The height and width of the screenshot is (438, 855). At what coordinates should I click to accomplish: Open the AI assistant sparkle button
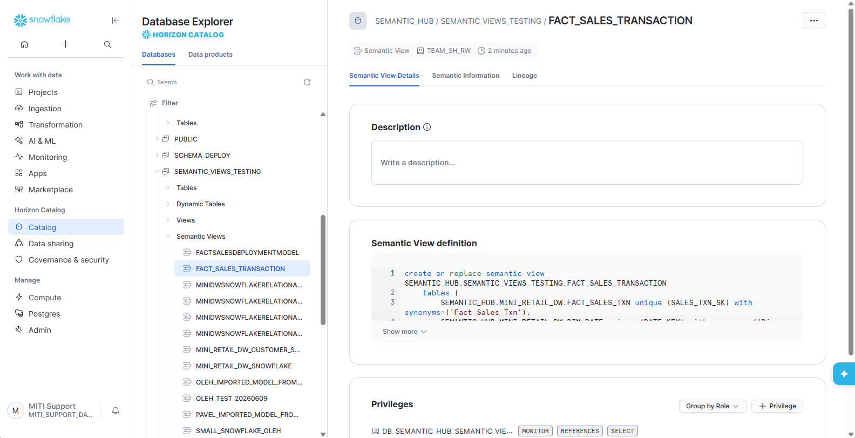point(844,374)
